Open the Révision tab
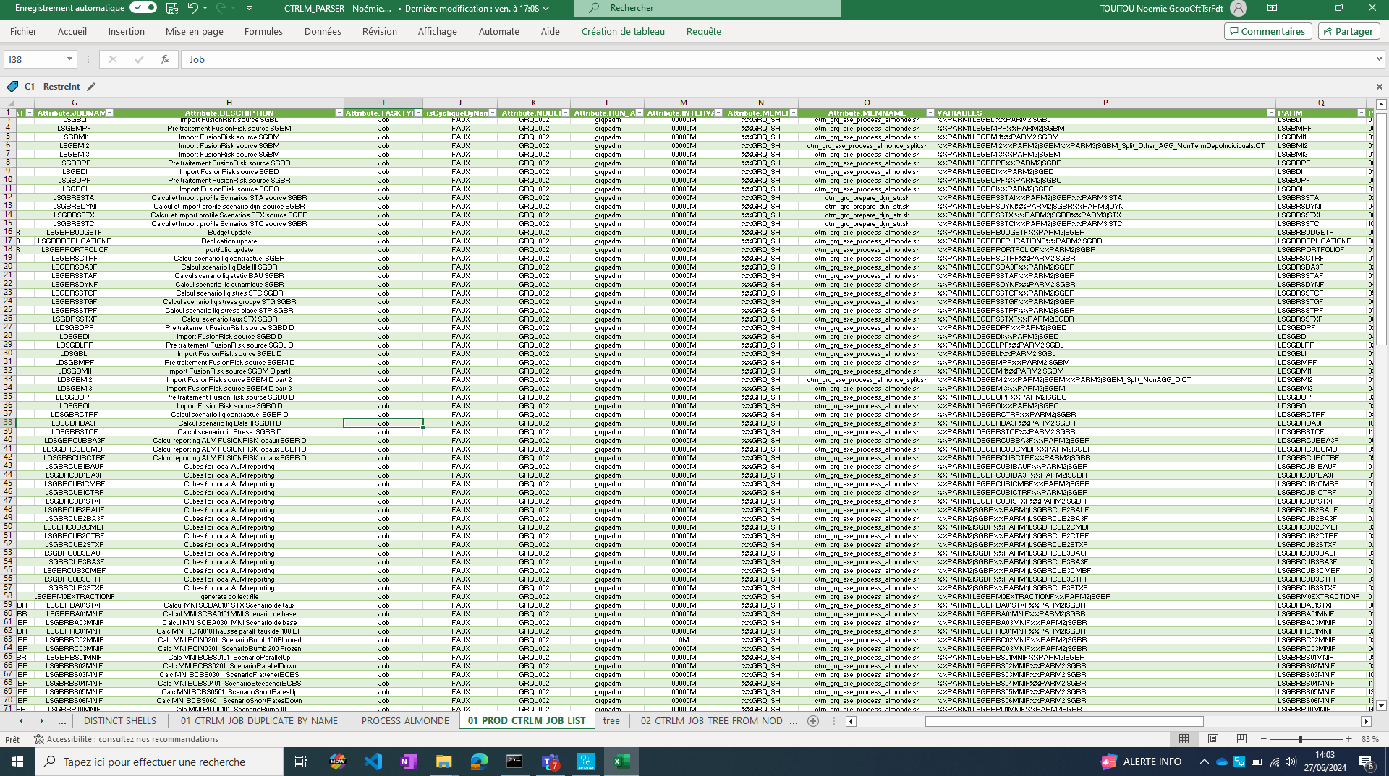 pos(380,31)
